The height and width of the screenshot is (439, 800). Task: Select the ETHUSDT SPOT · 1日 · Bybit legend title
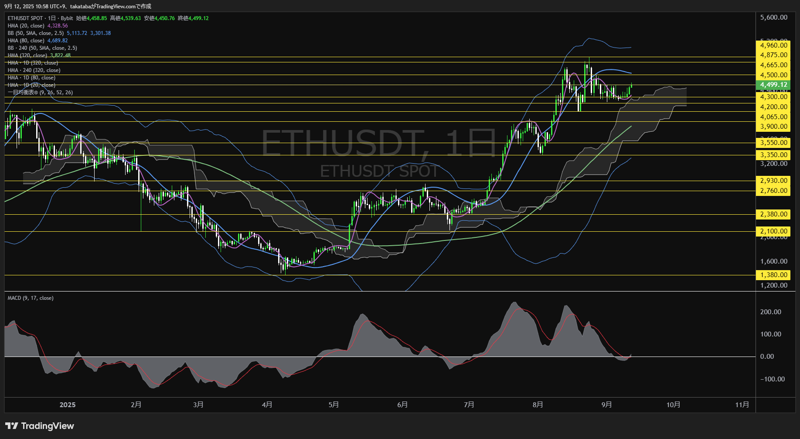[41, 18]
